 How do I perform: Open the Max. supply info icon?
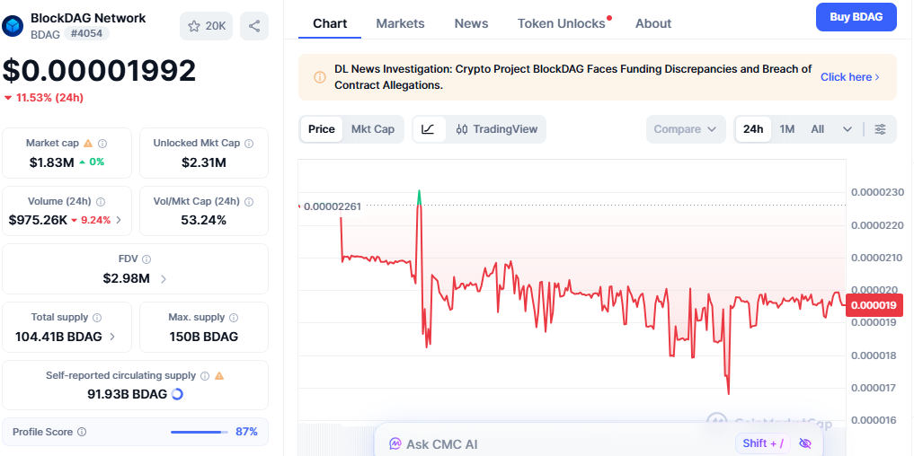[234, 318]
